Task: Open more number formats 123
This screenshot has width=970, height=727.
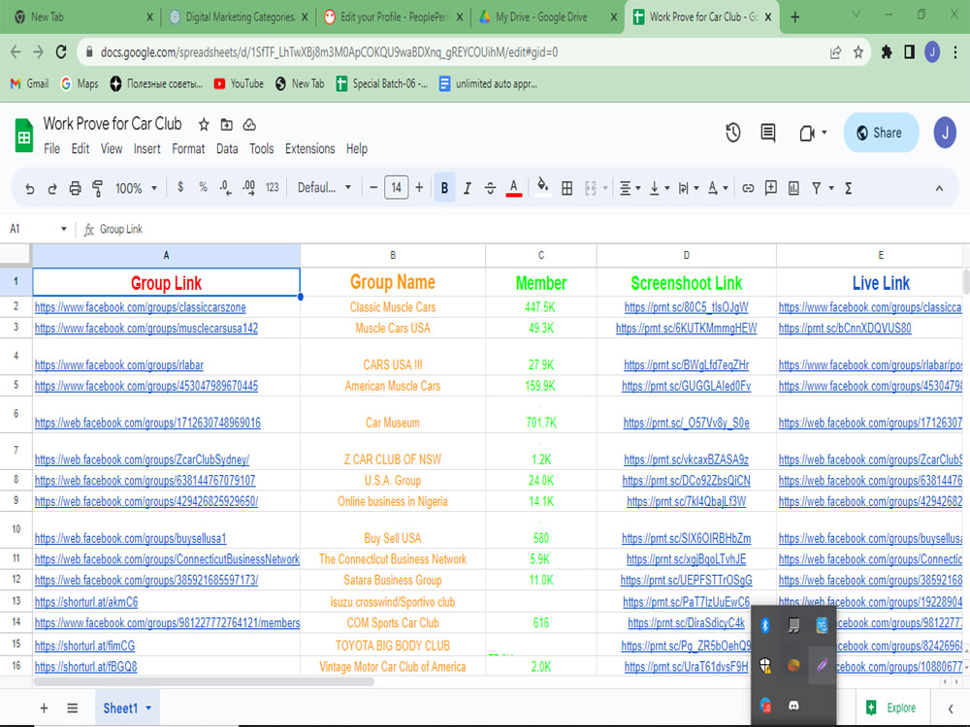Action: [273, 187]
